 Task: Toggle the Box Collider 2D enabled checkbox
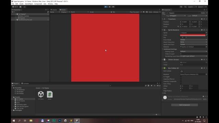(x=167, y=68)
